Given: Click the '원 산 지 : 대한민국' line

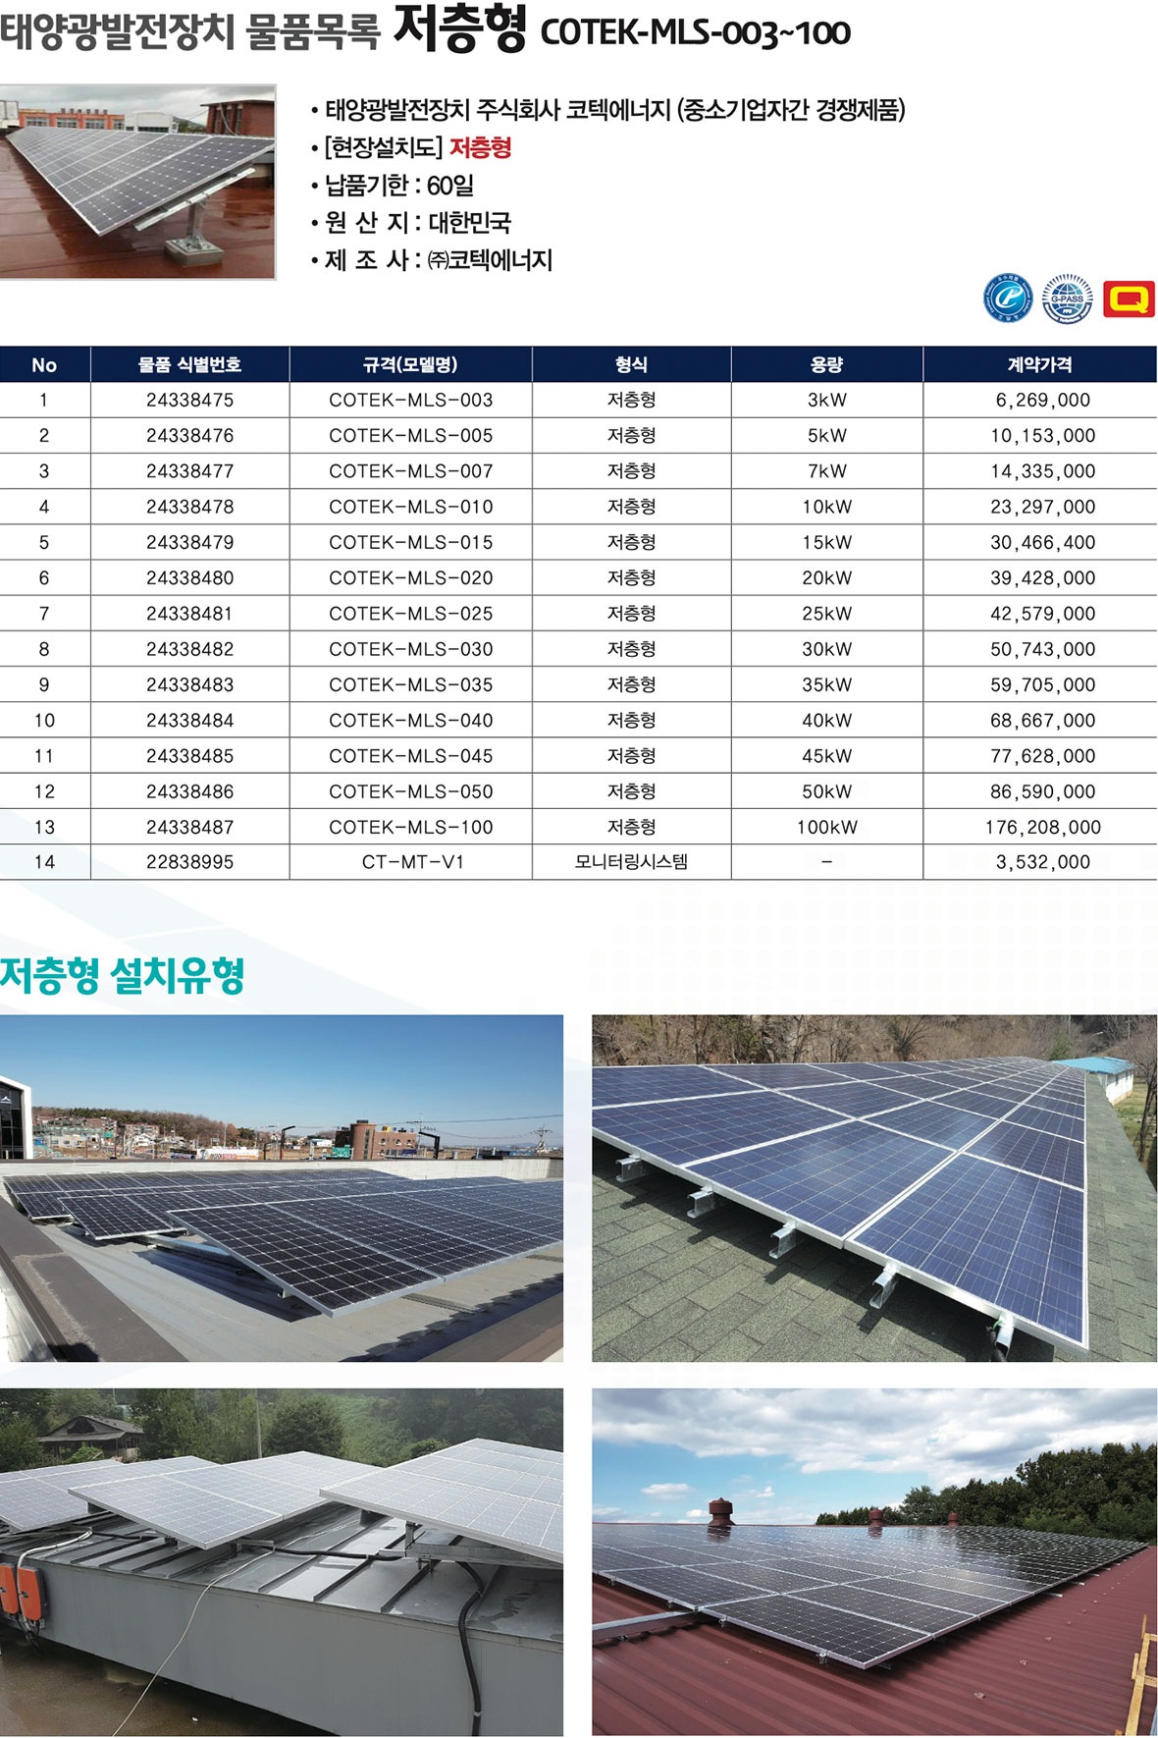Looking at the screenshot, I should 411,222.
